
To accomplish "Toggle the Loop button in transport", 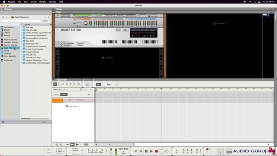I will [167, 151].
